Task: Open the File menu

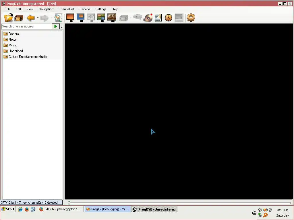Action: (8, 9)
